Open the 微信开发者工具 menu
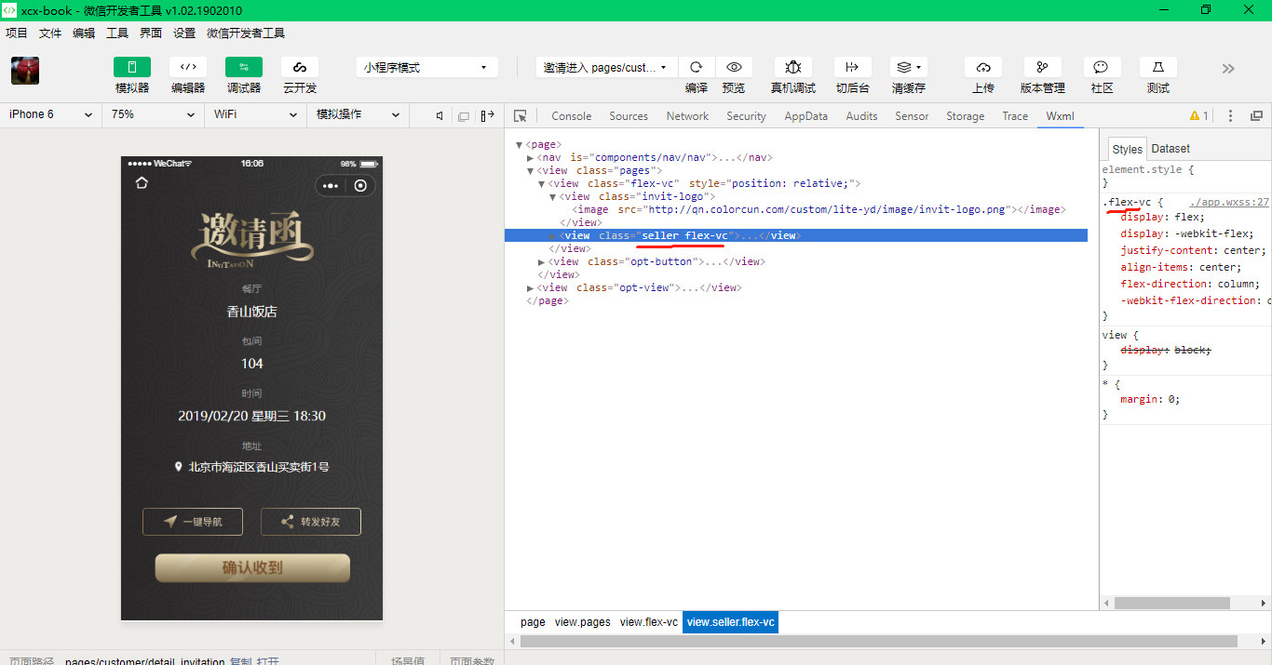The height and width of the screenshot is (665, 1272). pyautogui.click(x=246, y=33)
